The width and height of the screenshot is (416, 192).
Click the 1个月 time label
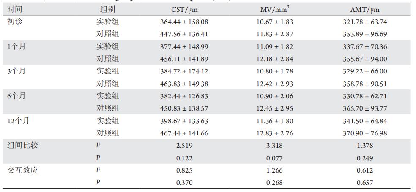click(x=16, y=46)
